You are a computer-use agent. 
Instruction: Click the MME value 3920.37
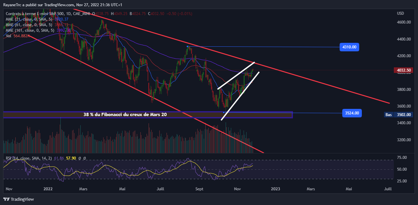(62, 19)
